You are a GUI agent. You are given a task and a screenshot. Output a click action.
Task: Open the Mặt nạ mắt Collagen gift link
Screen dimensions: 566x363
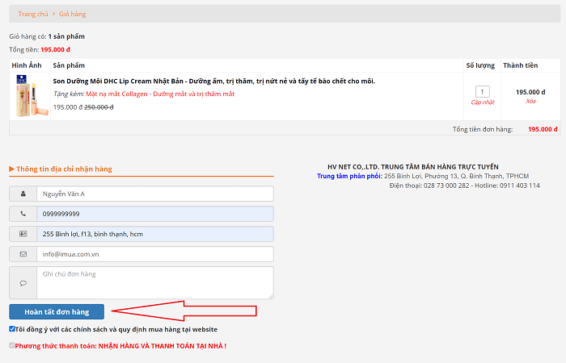[160, 94]
